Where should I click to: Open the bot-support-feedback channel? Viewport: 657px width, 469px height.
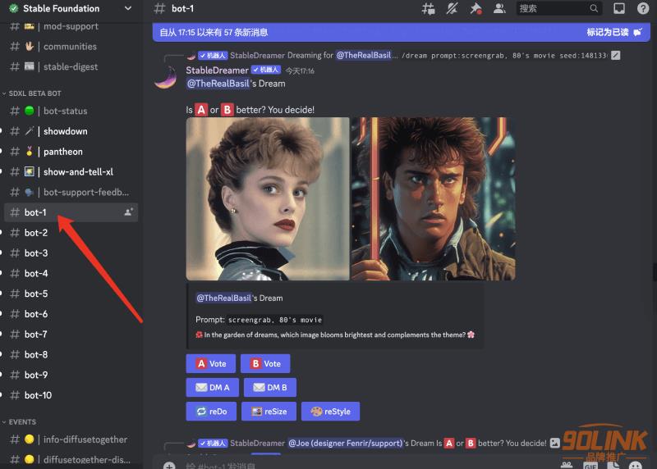[71, 192]
